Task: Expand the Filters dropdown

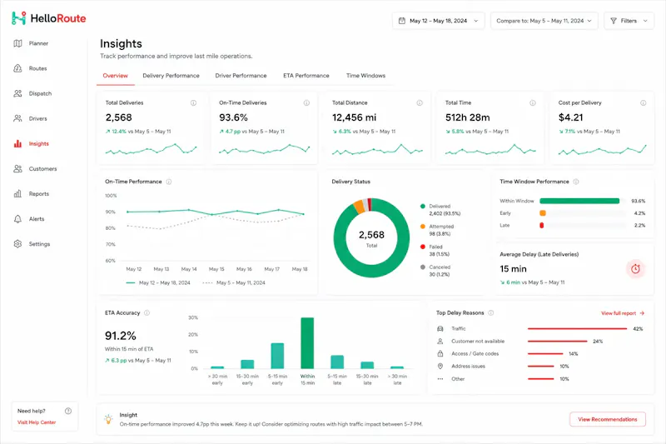Action: tap(629, 20)
